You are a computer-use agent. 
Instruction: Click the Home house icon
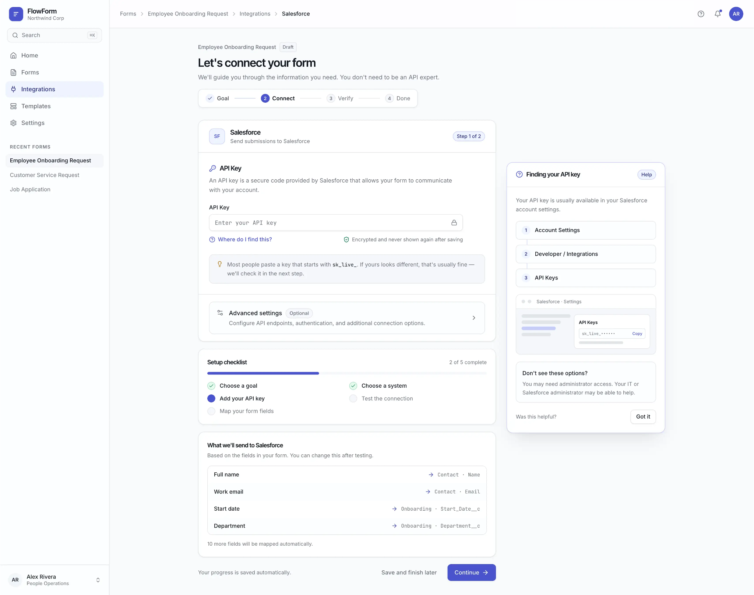click(14, 56)
